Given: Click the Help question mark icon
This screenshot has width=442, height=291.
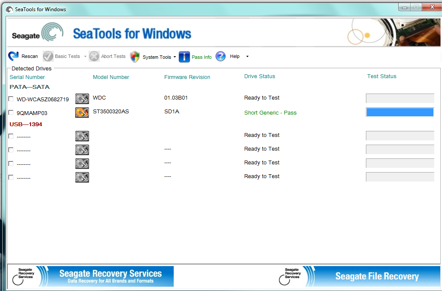Looking at the screenshot, I should (221, 56).
